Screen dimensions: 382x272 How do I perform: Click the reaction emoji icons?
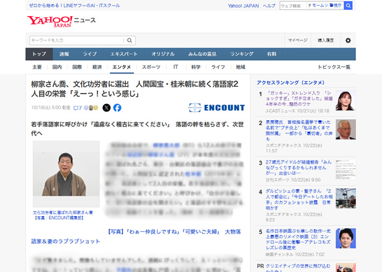click(x=93, y=107)
